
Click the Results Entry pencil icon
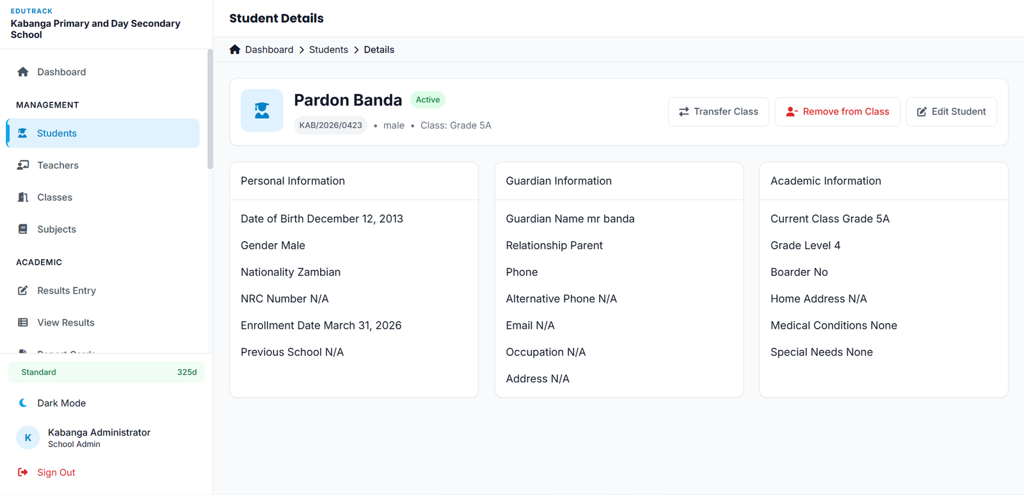(23, 290)
